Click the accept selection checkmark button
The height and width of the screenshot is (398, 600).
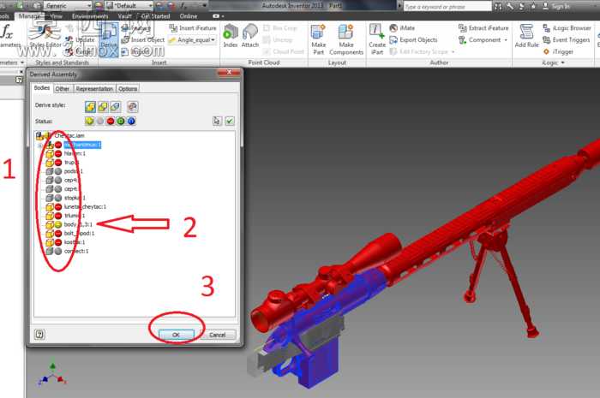click(230, 121)
